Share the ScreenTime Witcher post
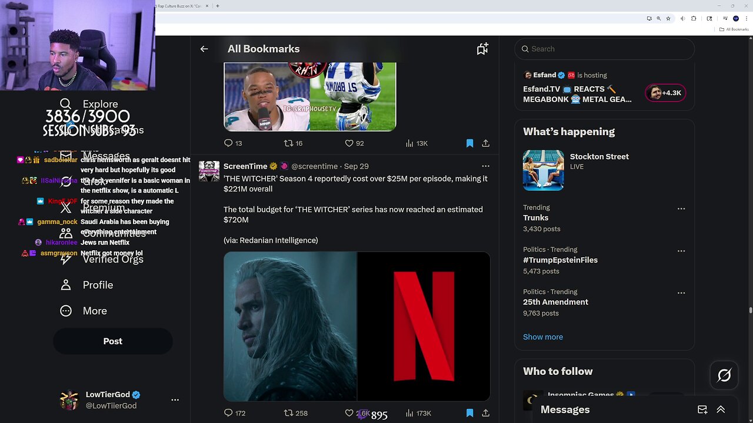Image resolution: width=753 pixels, height=423 pixels. coord(485,414)
